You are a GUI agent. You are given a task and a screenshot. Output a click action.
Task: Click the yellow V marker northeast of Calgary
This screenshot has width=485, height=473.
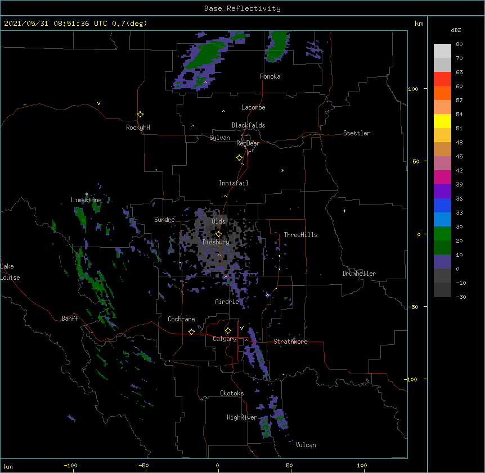pyautogui.click(x=241, y=328)
